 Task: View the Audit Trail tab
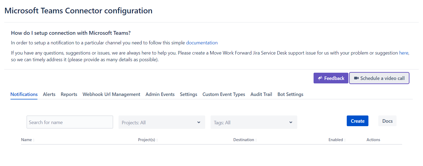[x=261, y=94]
